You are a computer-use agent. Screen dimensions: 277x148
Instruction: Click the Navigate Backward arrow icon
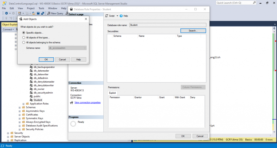click(x=6, y=13)
